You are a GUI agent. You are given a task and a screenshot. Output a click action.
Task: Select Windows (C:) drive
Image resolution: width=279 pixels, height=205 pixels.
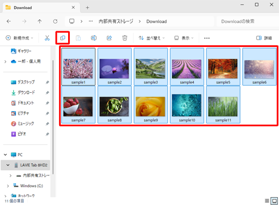tap(28, 185)
